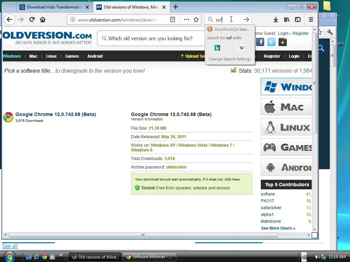Click Show Desktop quick launch icon

point(29,257)
